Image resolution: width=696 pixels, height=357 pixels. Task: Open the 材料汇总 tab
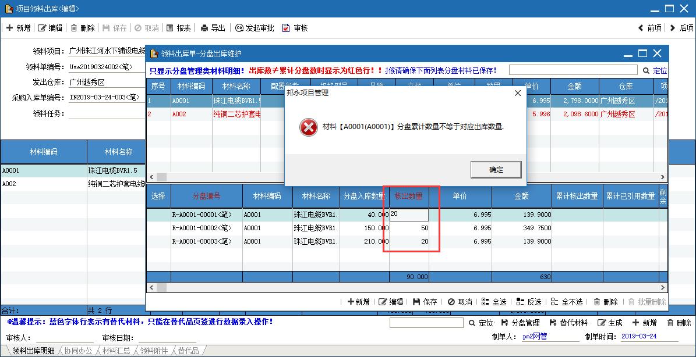116,351
